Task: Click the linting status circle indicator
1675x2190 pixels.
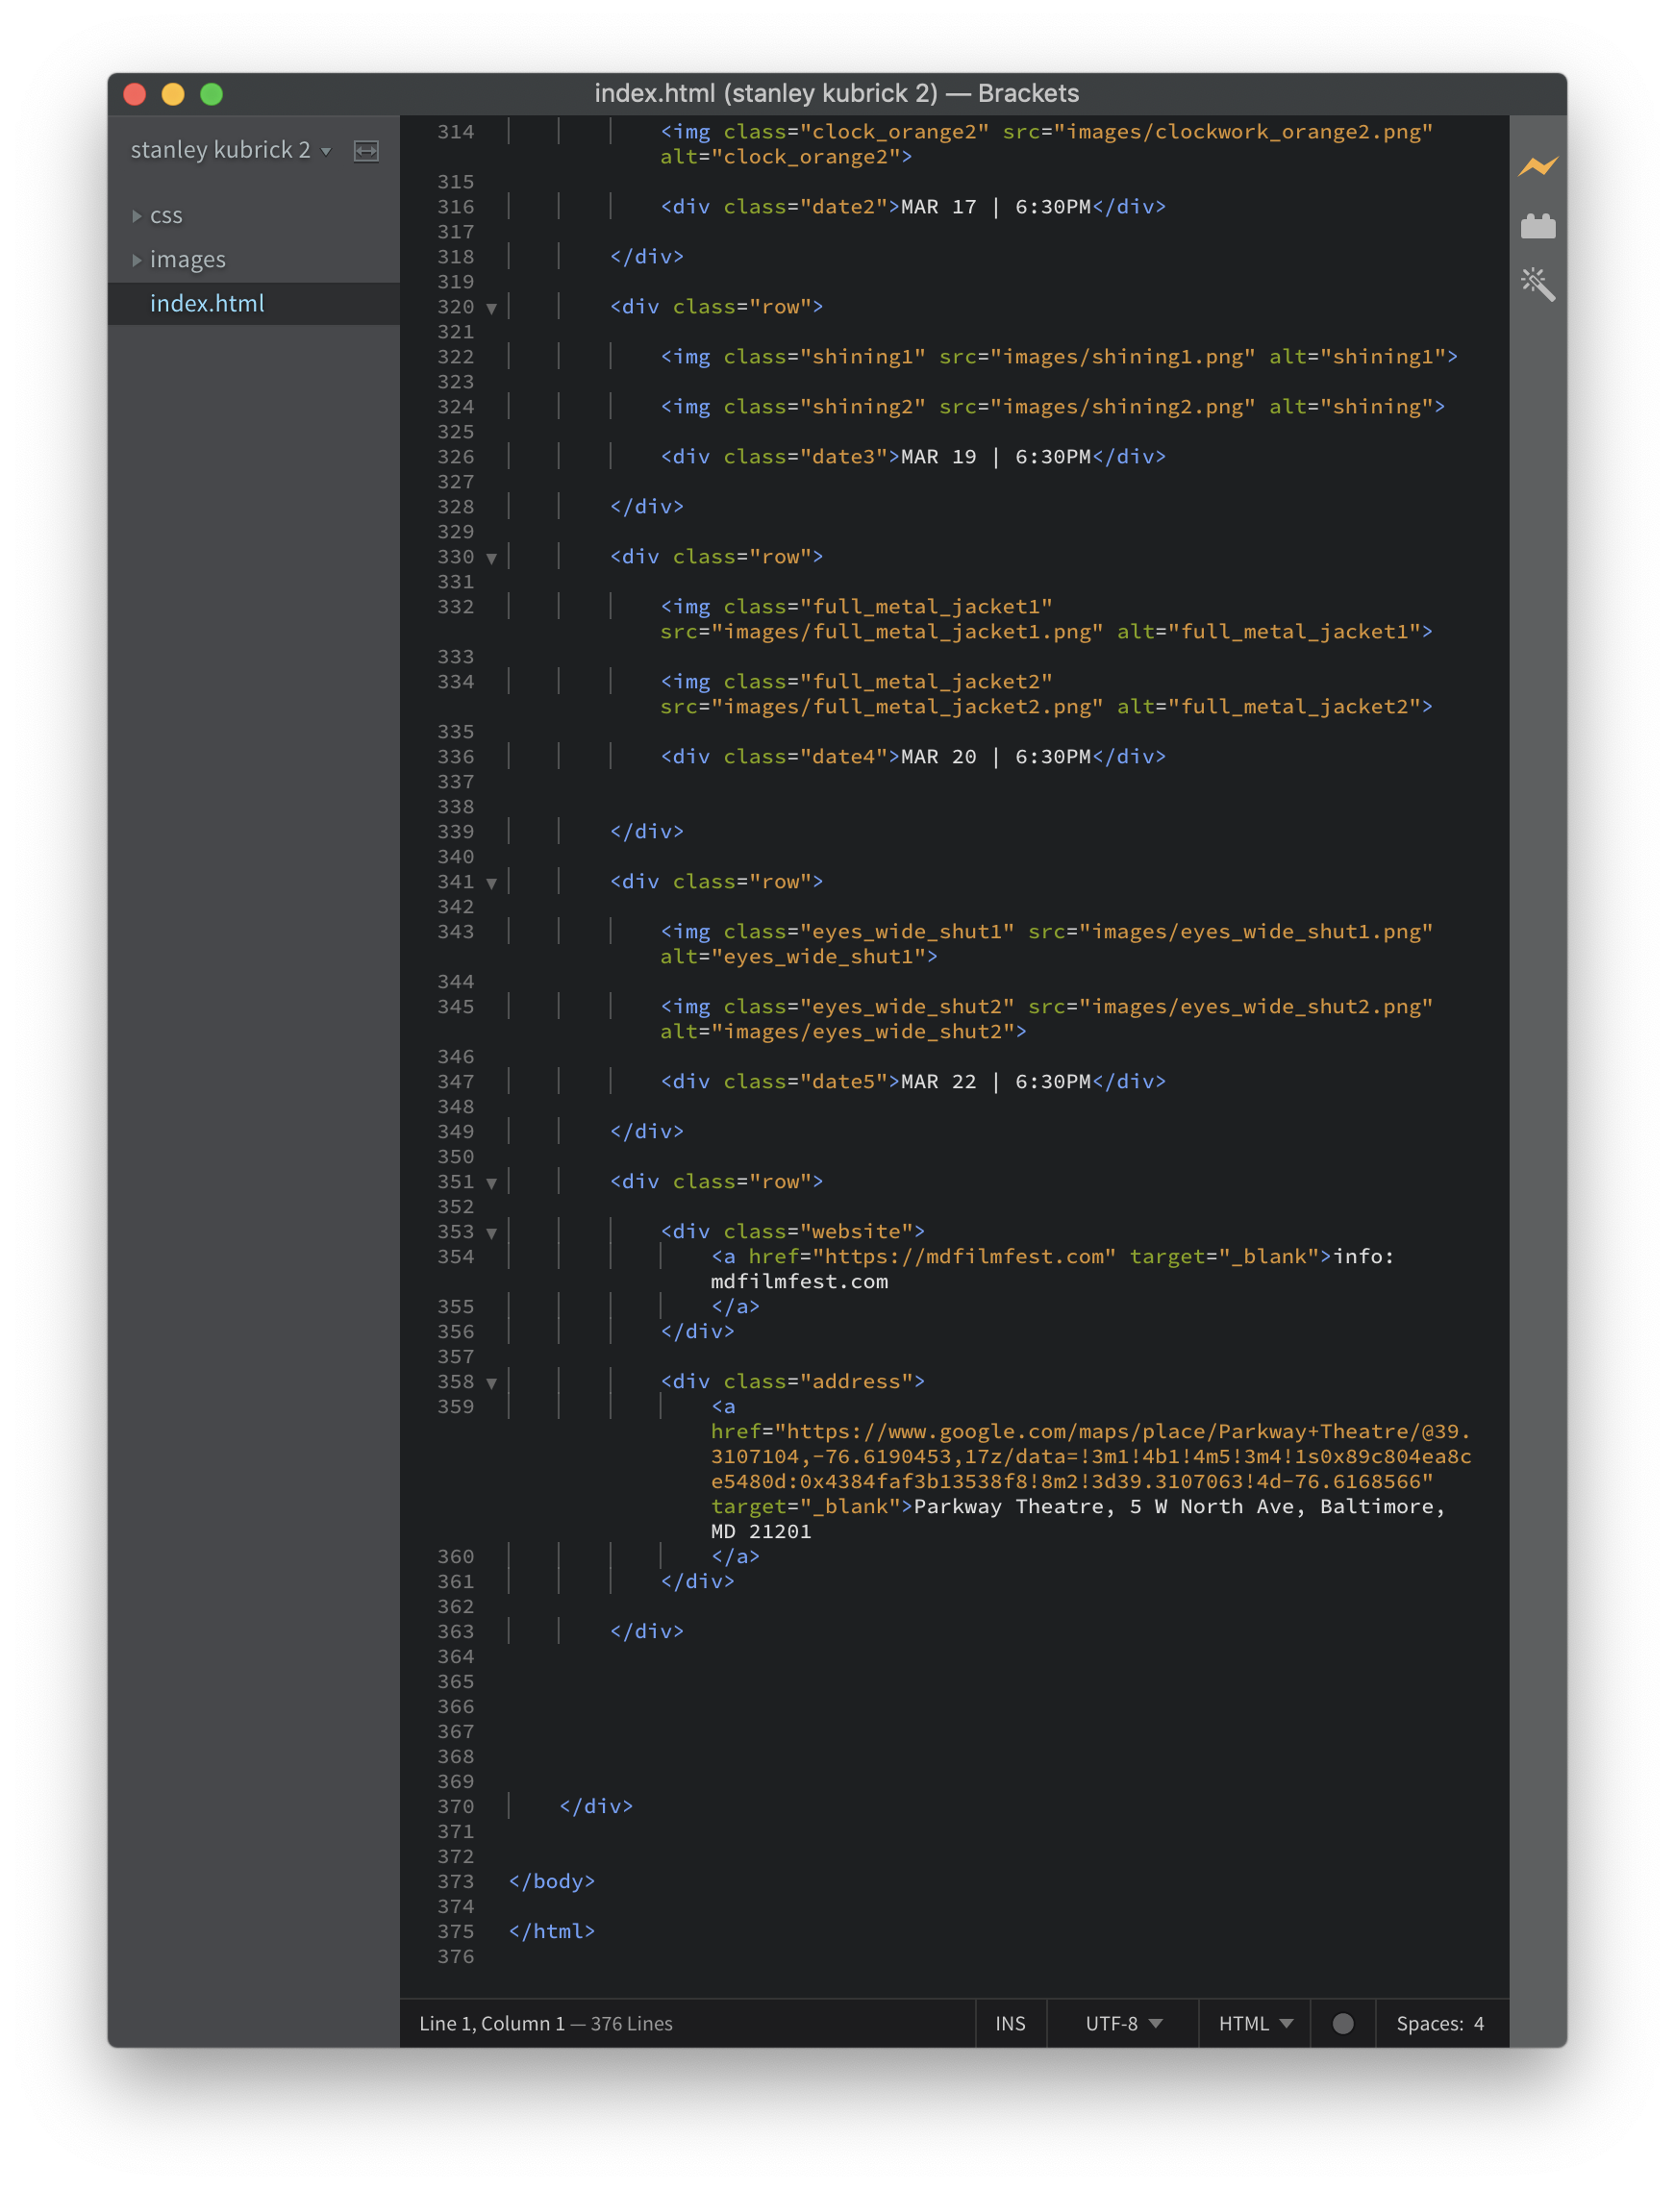Action: point(1342,2023)
